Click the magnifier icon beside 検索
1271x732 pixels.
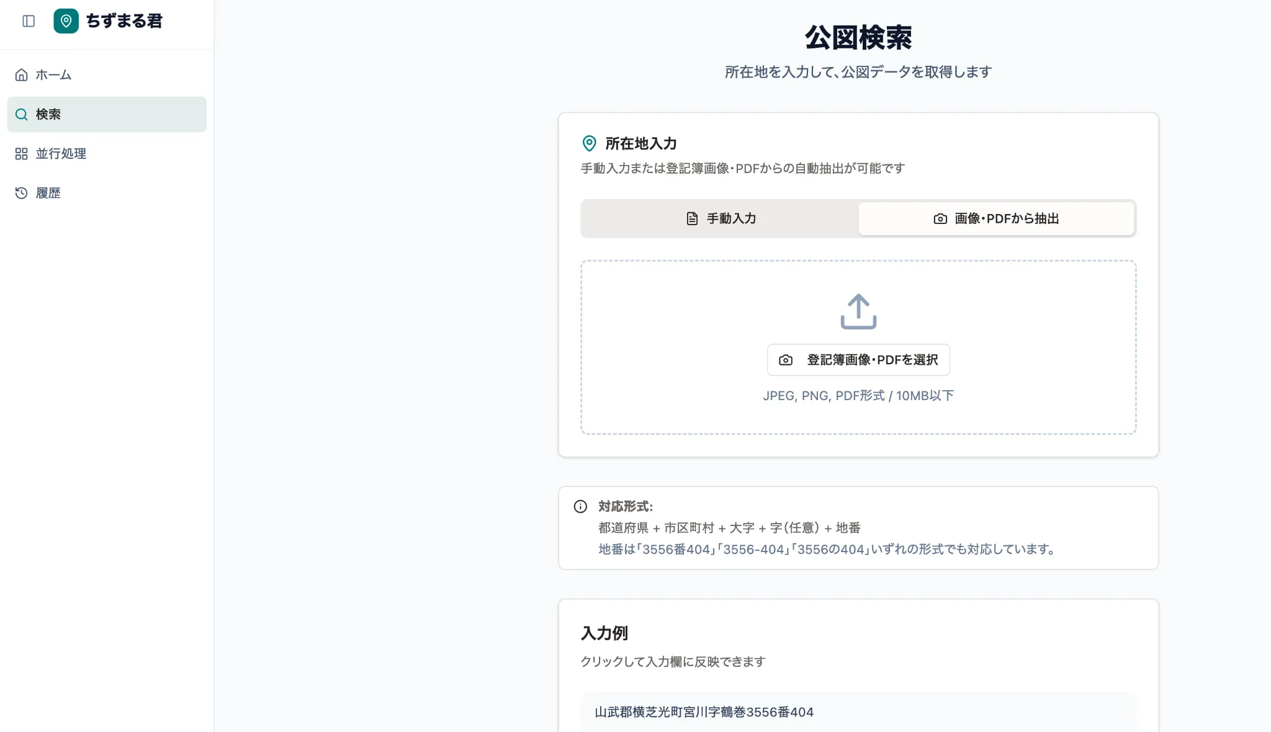pyautogui.click(x=22, y=114)
